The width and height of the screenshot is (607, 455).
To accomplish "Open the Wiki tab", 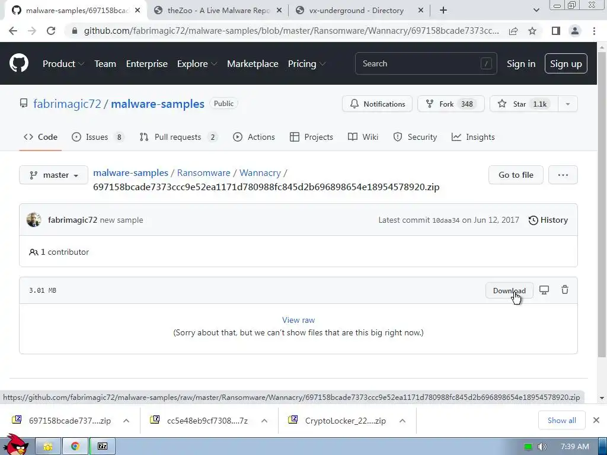I will pyautogui.click(x=363, y=137).
